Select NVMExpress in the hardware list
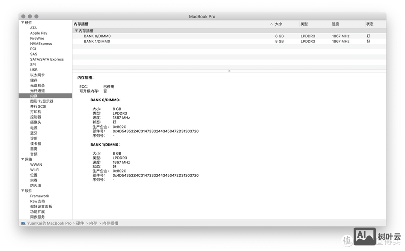This screenshot has height=251, width=405. click(40, 44)
